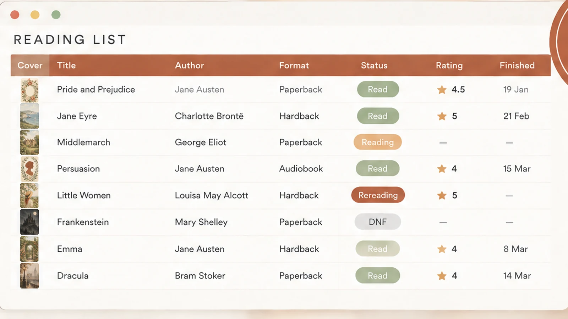Click the Read status badge for Pride and Prejudice
This screenshot has width=568, height=319.
pos(378,89)
